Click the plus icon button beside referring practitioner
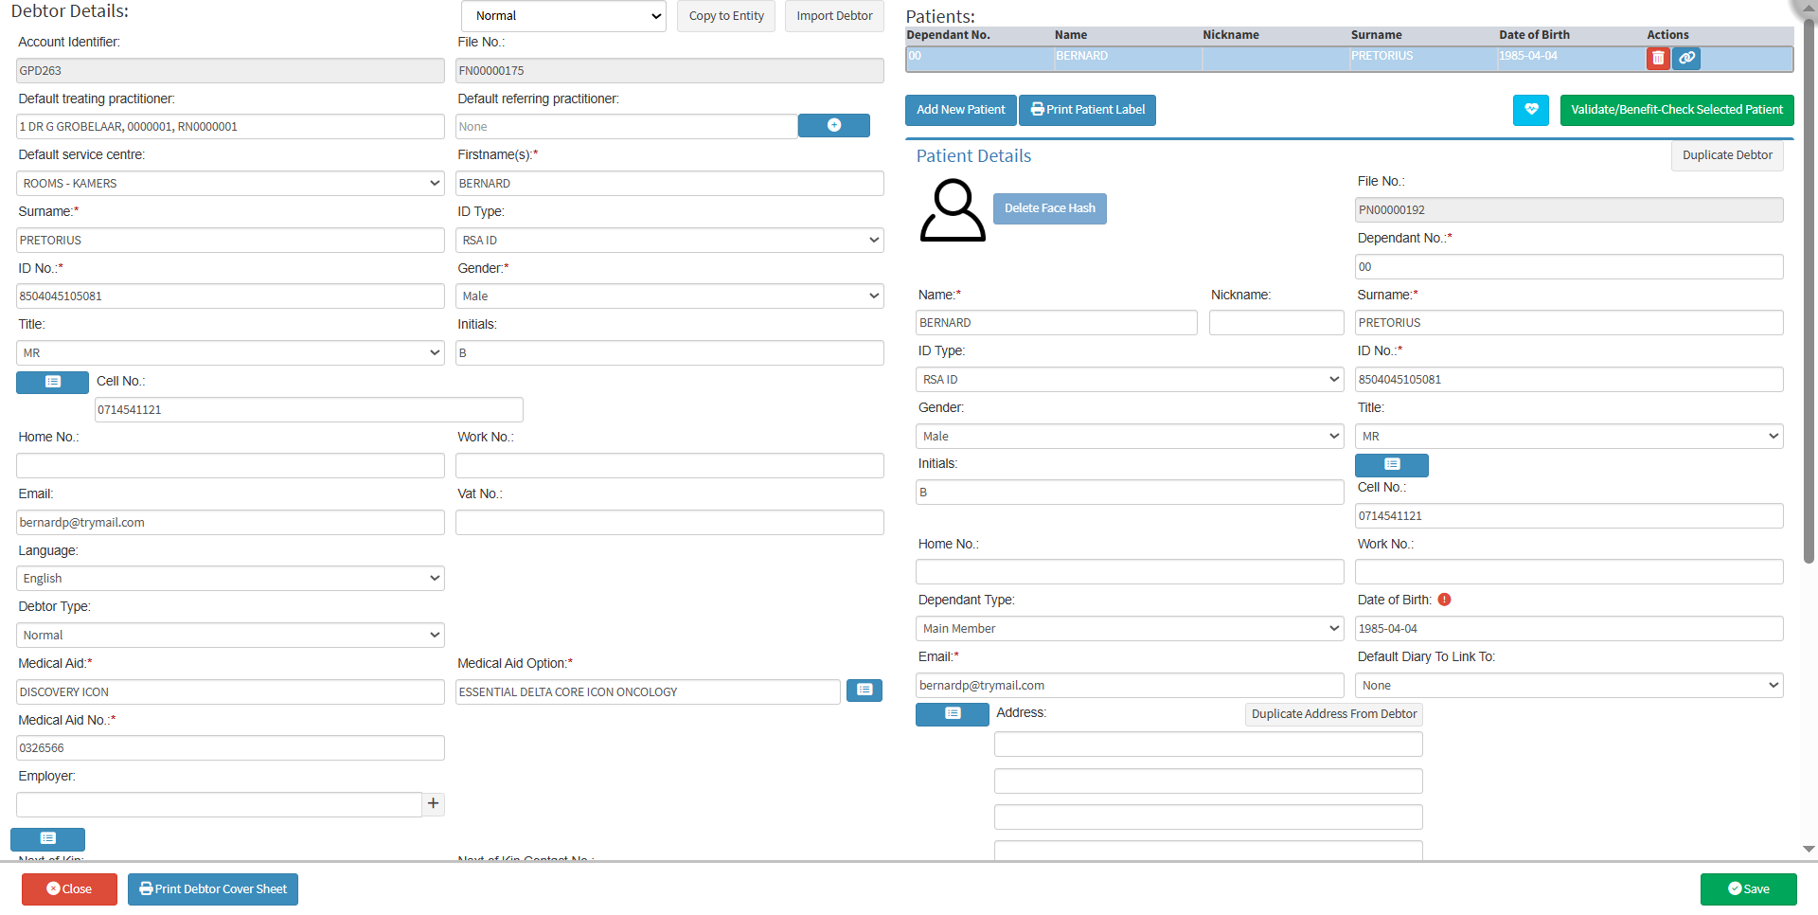1818x915 pixels. [833, 126]
